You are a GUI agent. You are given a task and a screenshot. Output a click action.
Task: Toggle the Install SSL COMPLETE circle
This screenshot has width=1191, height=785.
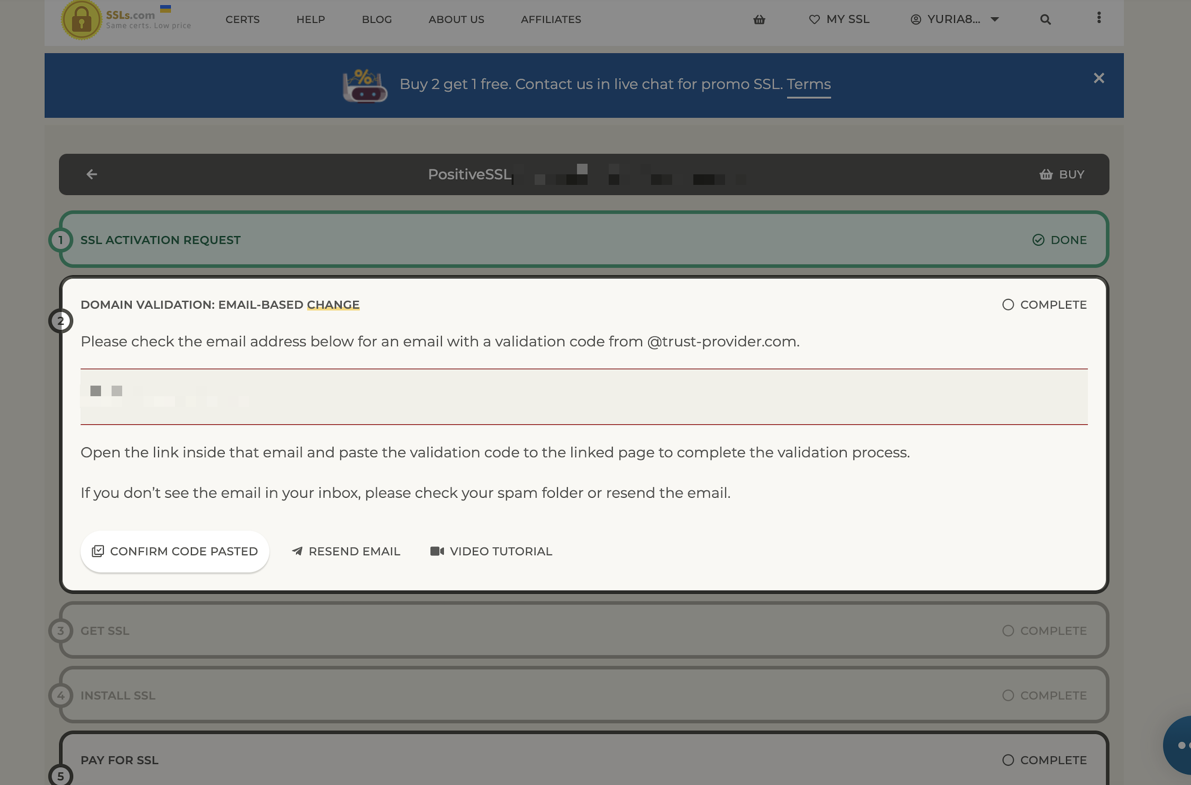[x=1007, y=695]
